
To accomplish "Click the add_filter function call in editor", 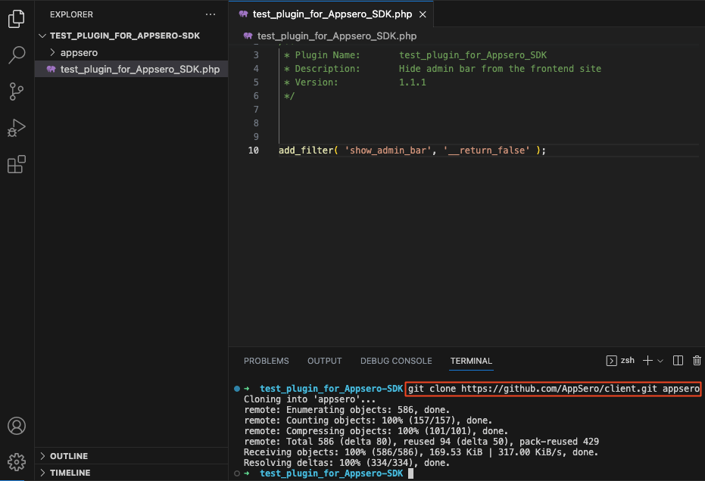I will [306, 151].
